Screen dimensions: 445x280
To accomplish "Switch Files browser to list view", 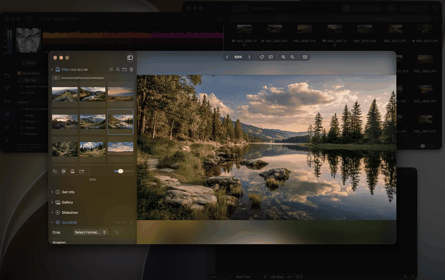I will [x=111, y=70].
